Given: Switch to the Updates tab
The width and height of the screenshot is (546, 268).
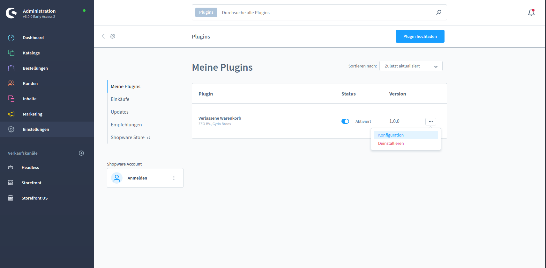Looking at the screenshot, I should [x=120, y=112].
